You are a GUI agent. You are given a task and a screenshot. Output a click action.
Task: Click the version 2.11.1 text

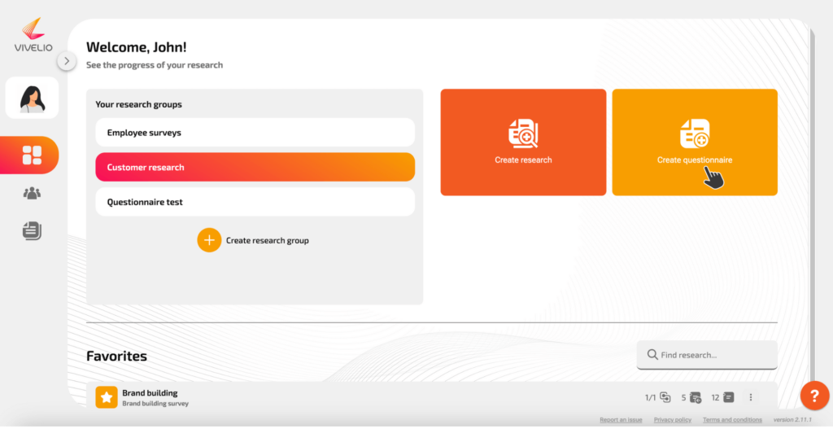pyautogui.click(x=792, y=420)
